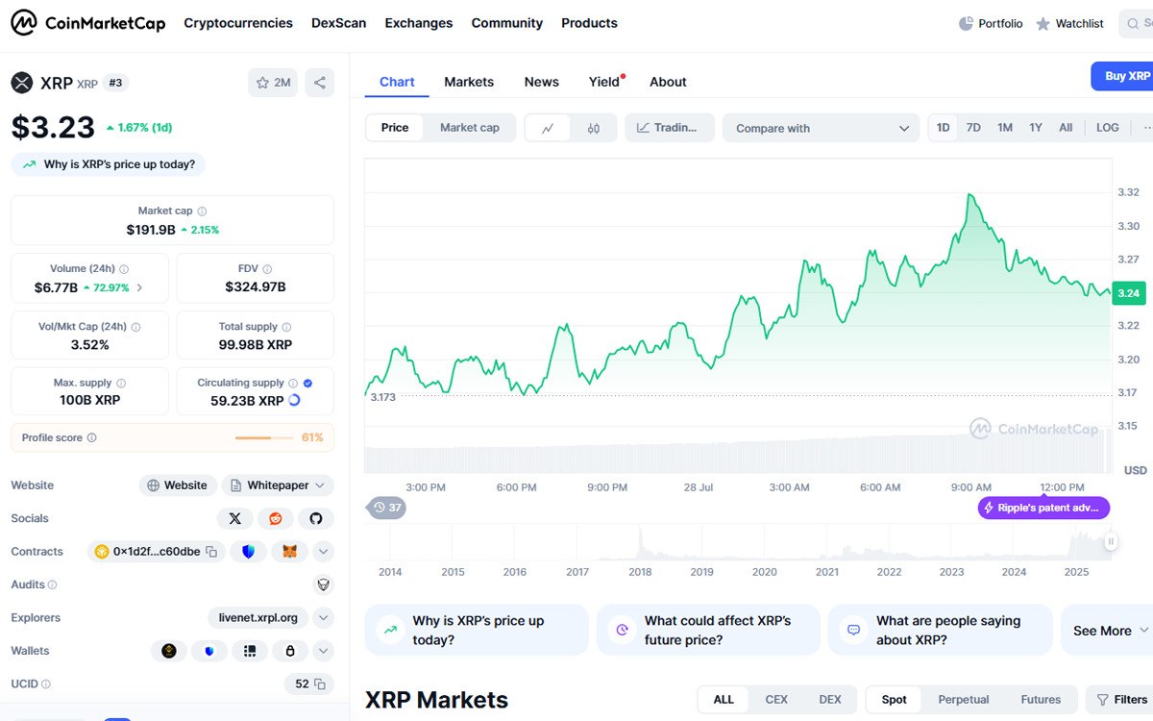This screenshot has height=721, width=1153.
Task: Click the Buy XRP button
Action: 1126,76
